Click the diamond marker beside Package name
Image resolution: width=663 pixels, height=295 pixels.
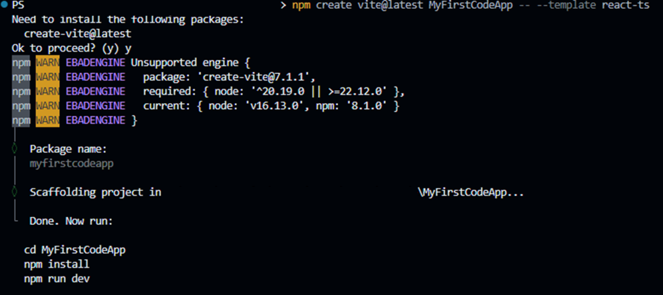point(15,149)
